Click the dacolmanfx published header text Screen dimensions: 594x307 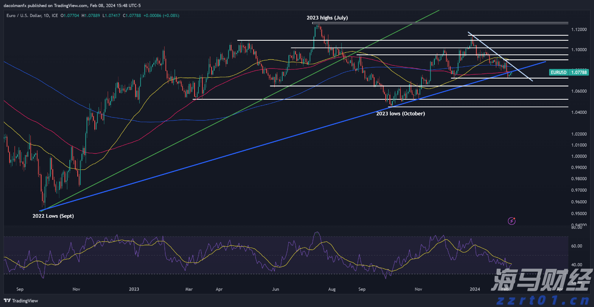(x=54, y=5)
